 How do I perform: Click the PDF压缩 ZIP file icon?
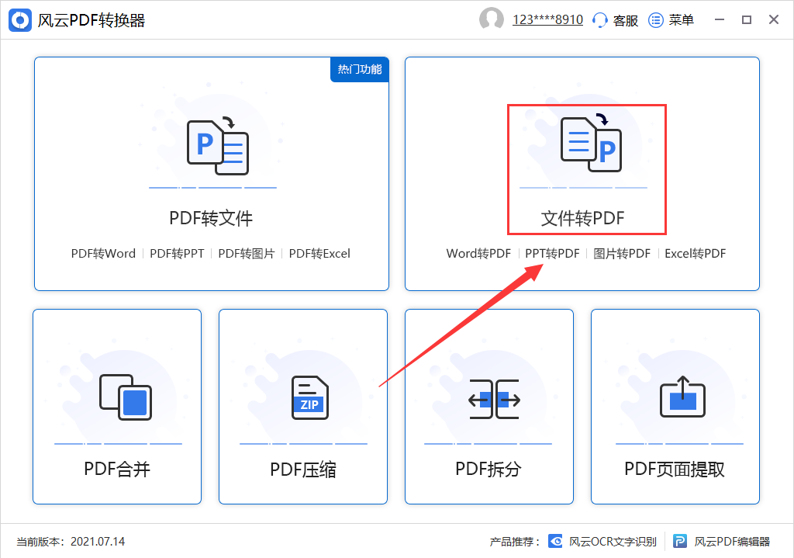(x=310, y=397)
